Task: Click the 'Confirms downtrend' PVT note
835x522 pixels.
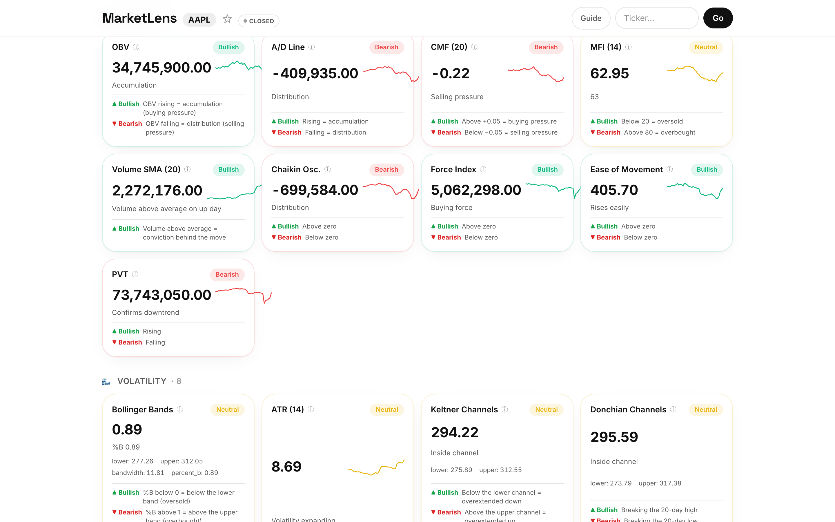Action: point(146,312)
